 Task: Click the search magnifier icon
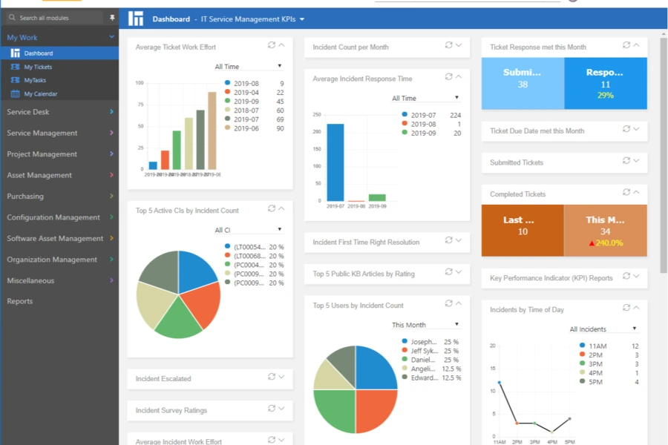click(x=12, y=18)
